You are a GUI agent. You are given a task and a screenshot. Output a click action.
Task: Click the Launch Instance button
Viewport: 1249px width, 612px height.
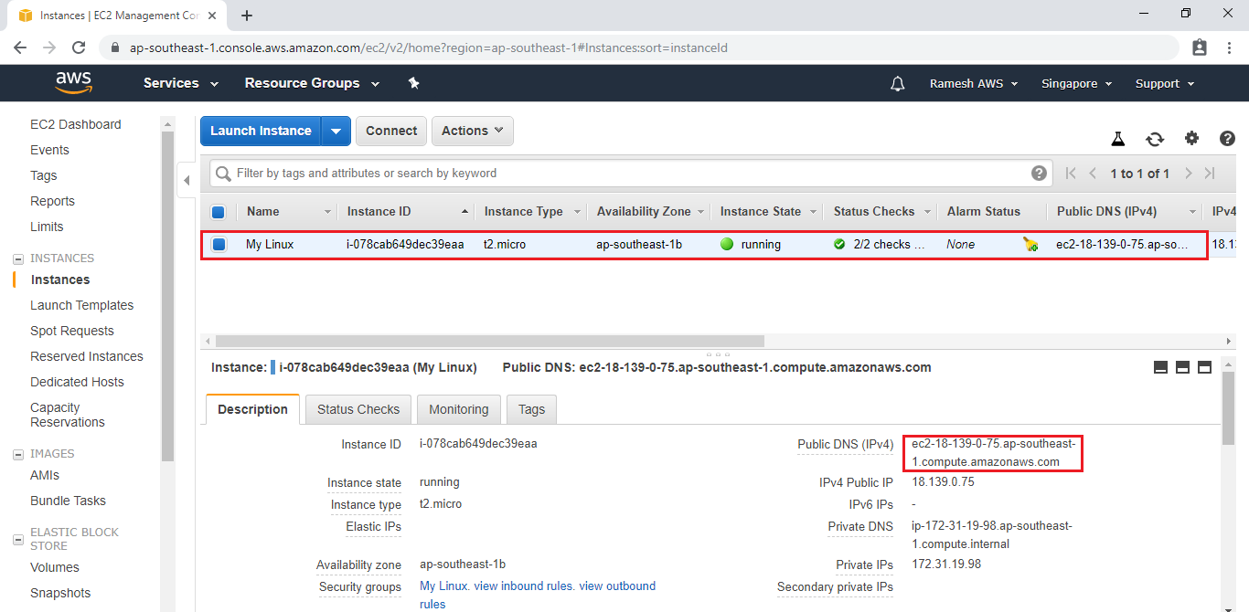point(262,131)
